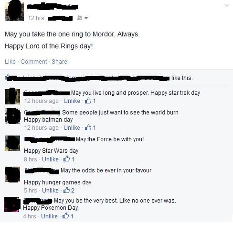Open likes on the hunger games comment

point(69,190)
